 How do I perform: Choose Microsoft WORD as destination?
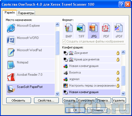coord(30,40)
